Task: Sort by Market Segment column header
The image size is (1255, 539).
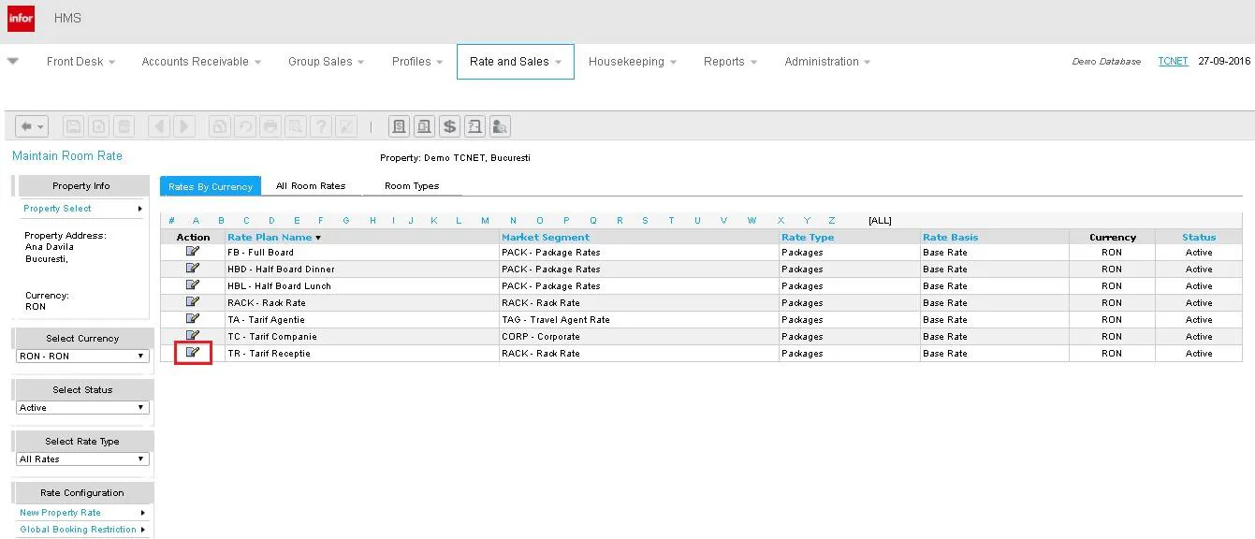Action: (x=546, y=238)
